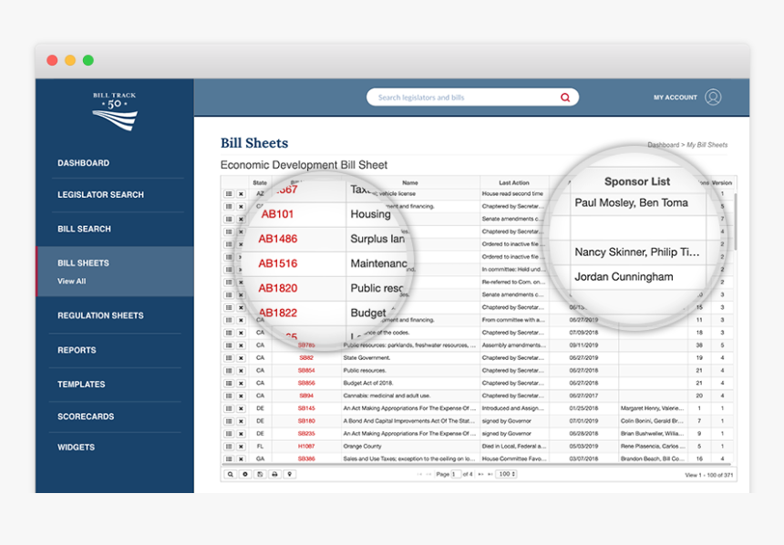Remove the SB856 row with its X icon
The image size is (784, 545).
tap(241, 383)
